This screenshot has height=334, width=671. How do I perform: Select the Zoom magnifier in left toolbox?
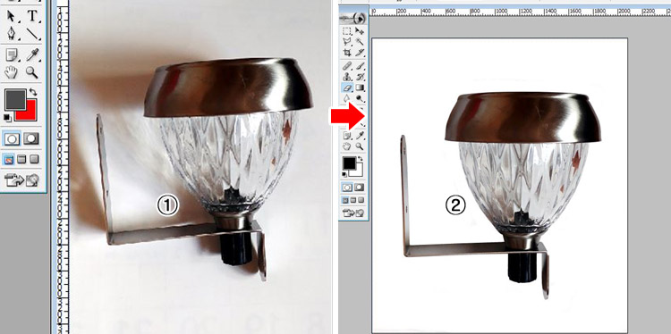point(32,71)
